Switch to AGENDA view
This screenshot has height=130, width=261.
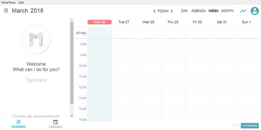(x=199, y=11)
